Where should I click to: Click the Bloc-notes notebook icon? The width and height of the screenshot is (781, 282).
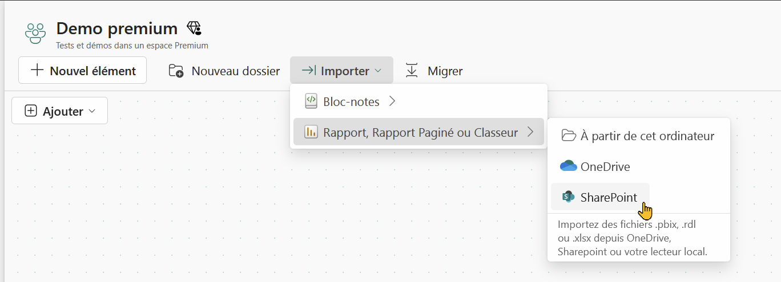click(311, 101)
